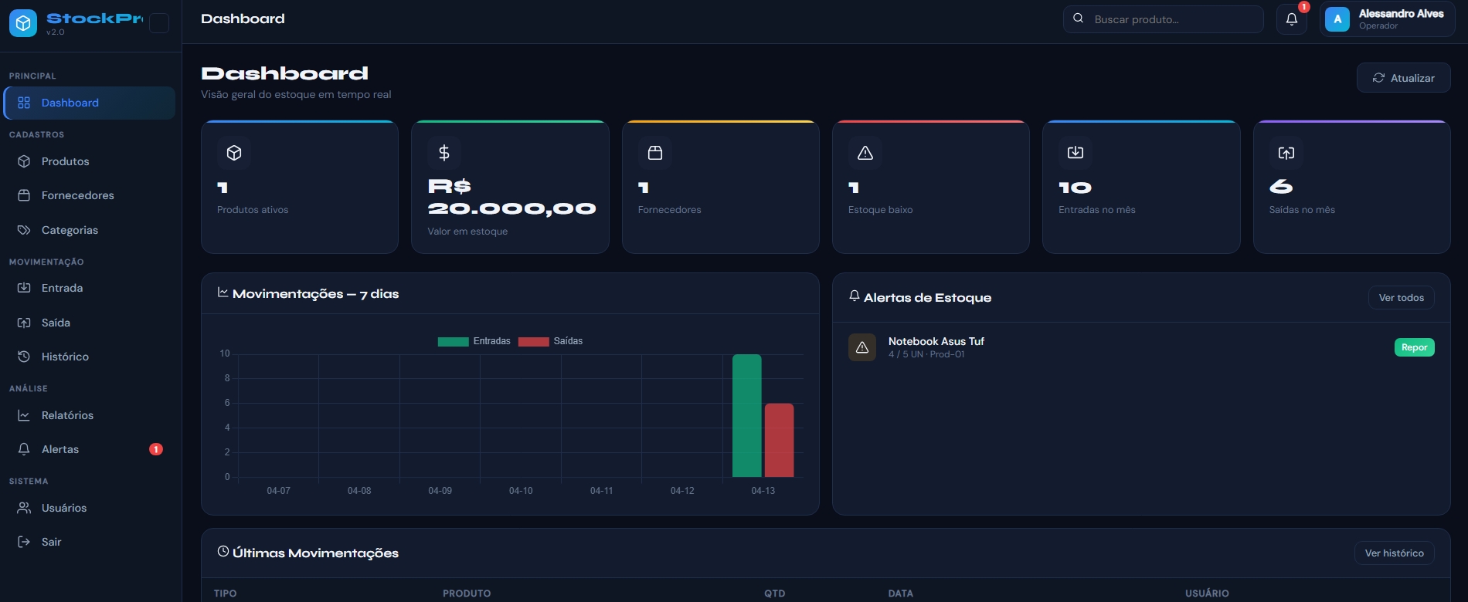1468x602 pixels.
Task: Go to Fornecedores page
Action: tap(77, 195)
